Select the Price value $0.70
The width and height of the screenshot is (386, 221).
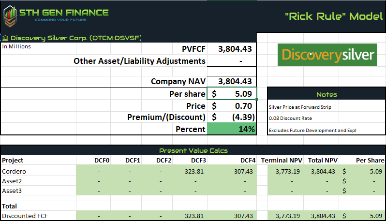(232, 106)
